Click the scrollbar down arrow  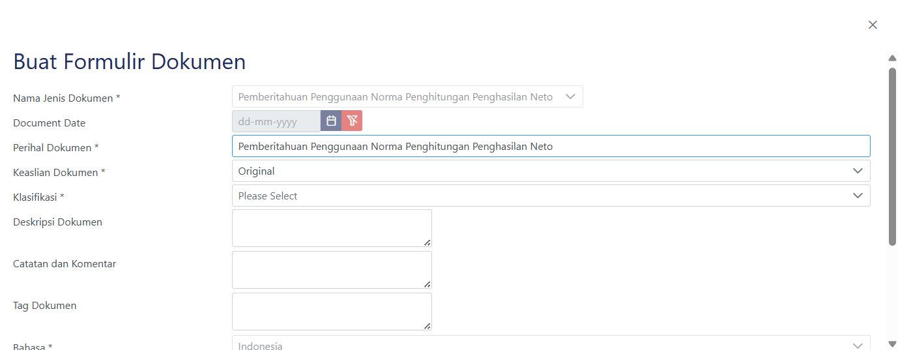click(892, 343)
